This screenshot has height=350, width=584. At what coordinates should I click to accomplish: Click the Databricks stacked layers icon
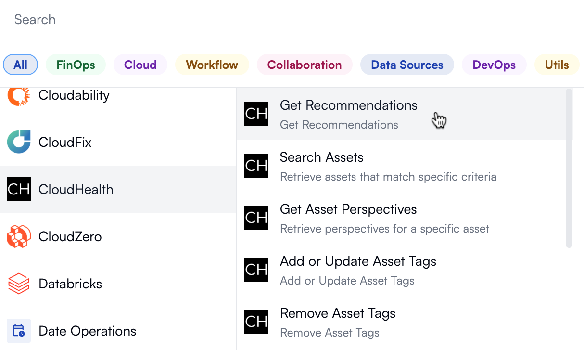(x=19, y=284)
